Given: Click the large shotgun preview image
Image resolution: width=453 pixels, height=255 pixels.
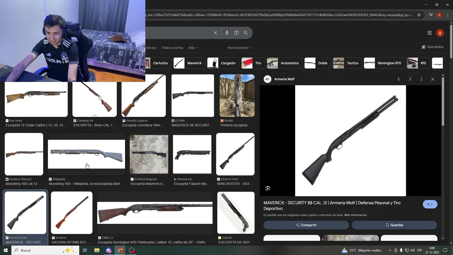Looking at the screenshot, I should [350, 141].
